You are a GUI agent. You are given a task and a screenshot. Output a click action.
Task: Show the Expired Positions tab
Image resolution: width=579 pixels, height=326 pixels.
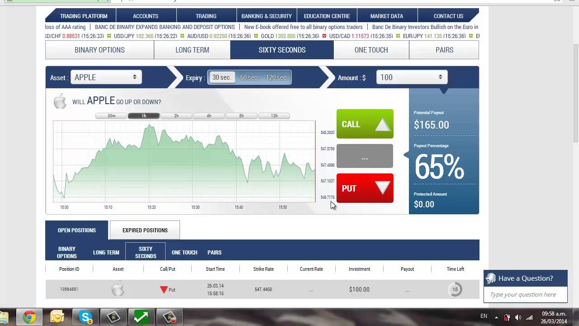145,230
